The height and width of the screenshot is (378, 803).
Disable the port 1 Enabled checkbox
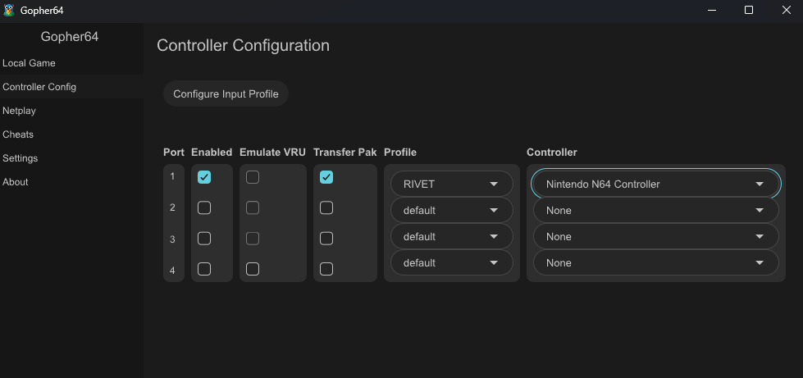204,177
